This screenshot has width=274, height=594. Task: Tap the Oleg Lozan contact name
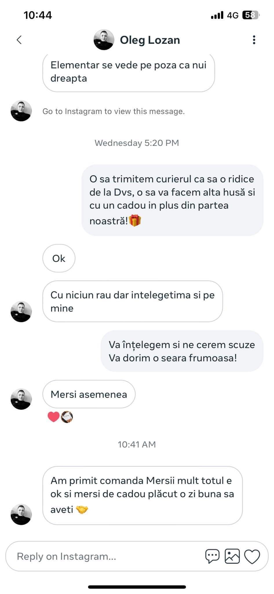[150, 40]
